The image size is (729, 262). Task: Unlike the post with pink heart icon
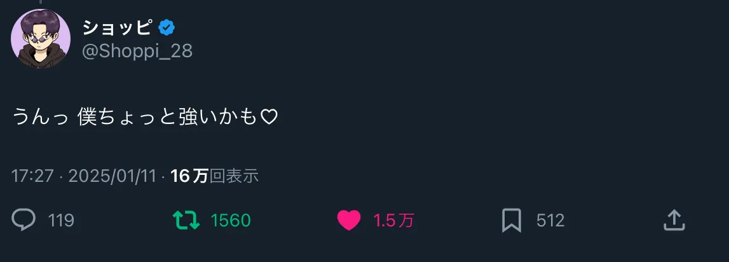pos(349,220)
